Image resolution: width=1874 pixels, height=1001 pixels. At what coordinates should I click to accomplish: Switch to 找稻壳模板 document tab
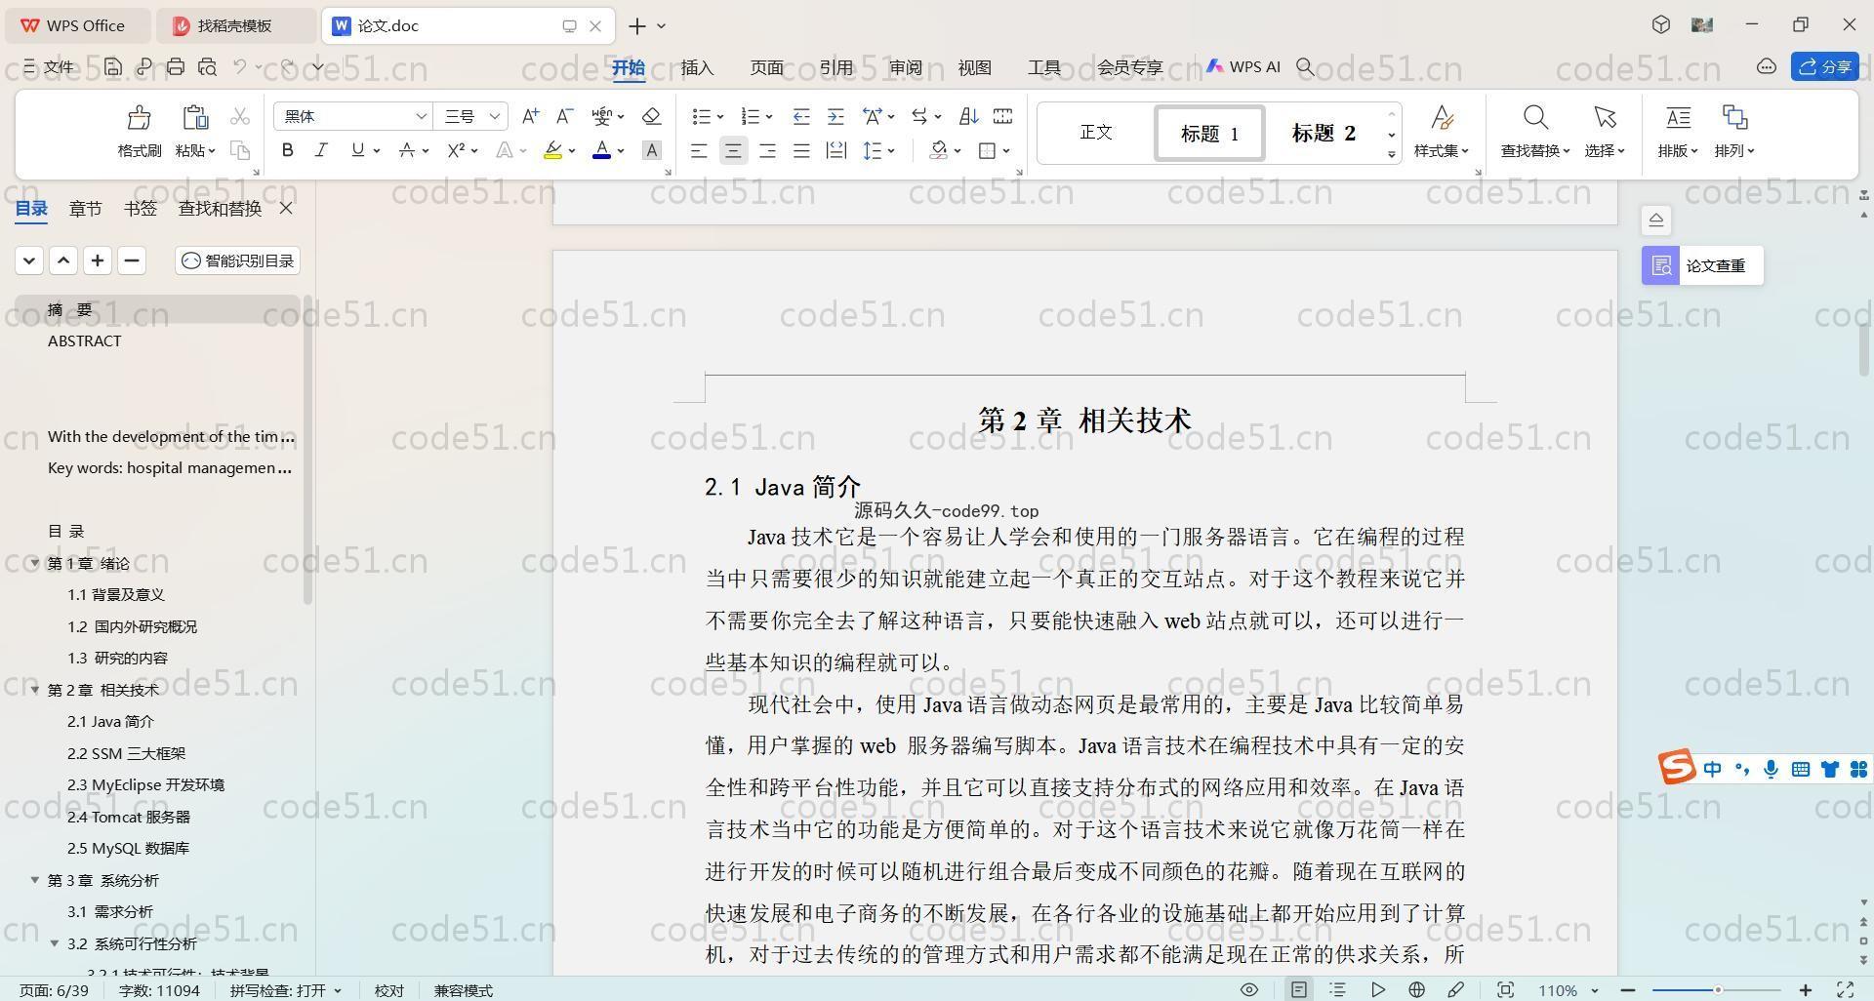[x=235, y=25]
